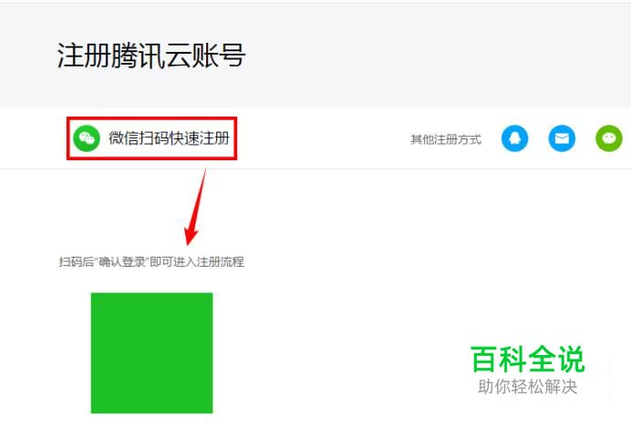Viewport: 631px width, 427px height.
Task: Click the 扫码后 instruction text line
Action: point(151,262)
